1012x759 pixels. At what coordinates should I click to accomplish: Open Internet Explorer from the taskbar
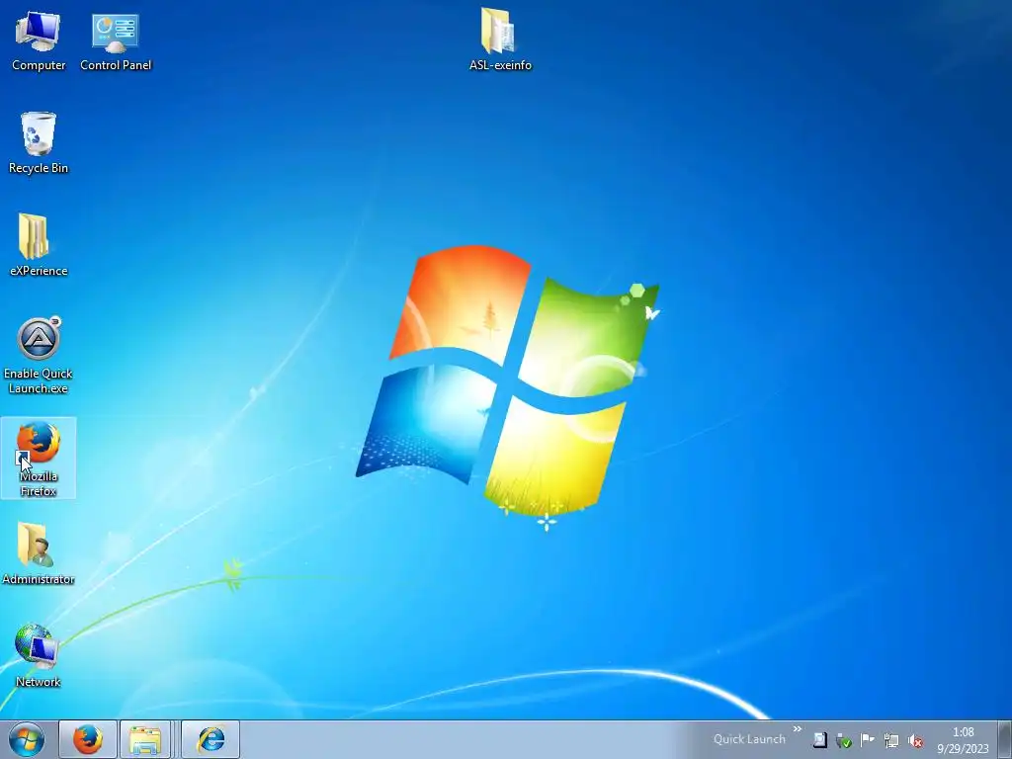pyautogui.click(x=211, y=739)
